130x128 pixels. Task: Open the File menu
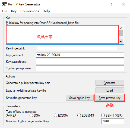click(5, 11)
